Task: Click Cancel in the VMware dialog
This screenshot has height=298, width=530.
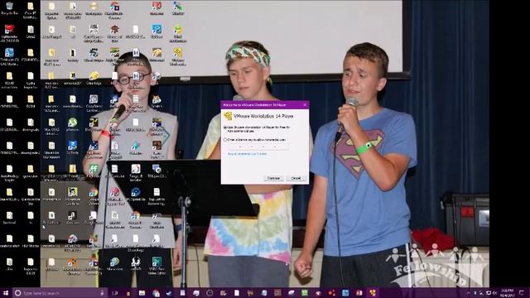Action: click(296, 178)
